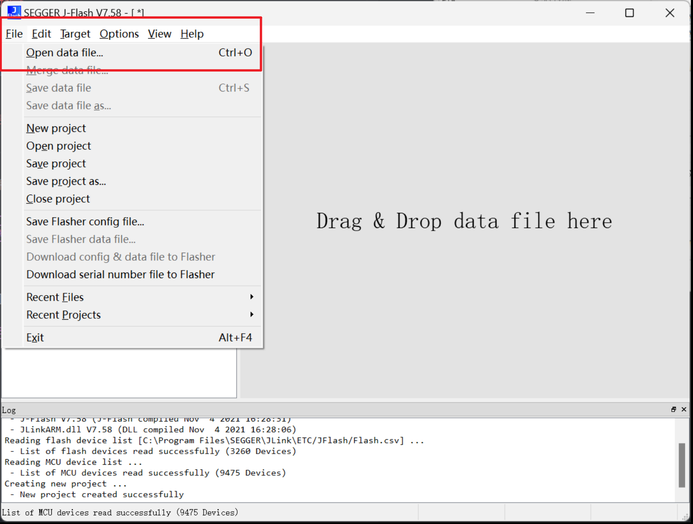Choose Open data file from File menu
Viewport: 693px width, 524px height.
(x=65, y=53)
